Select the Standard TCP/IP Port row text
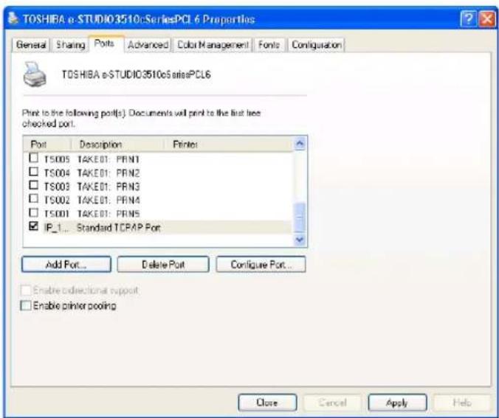The height and width of the screenshot is (418, 499). click(118, 228)
